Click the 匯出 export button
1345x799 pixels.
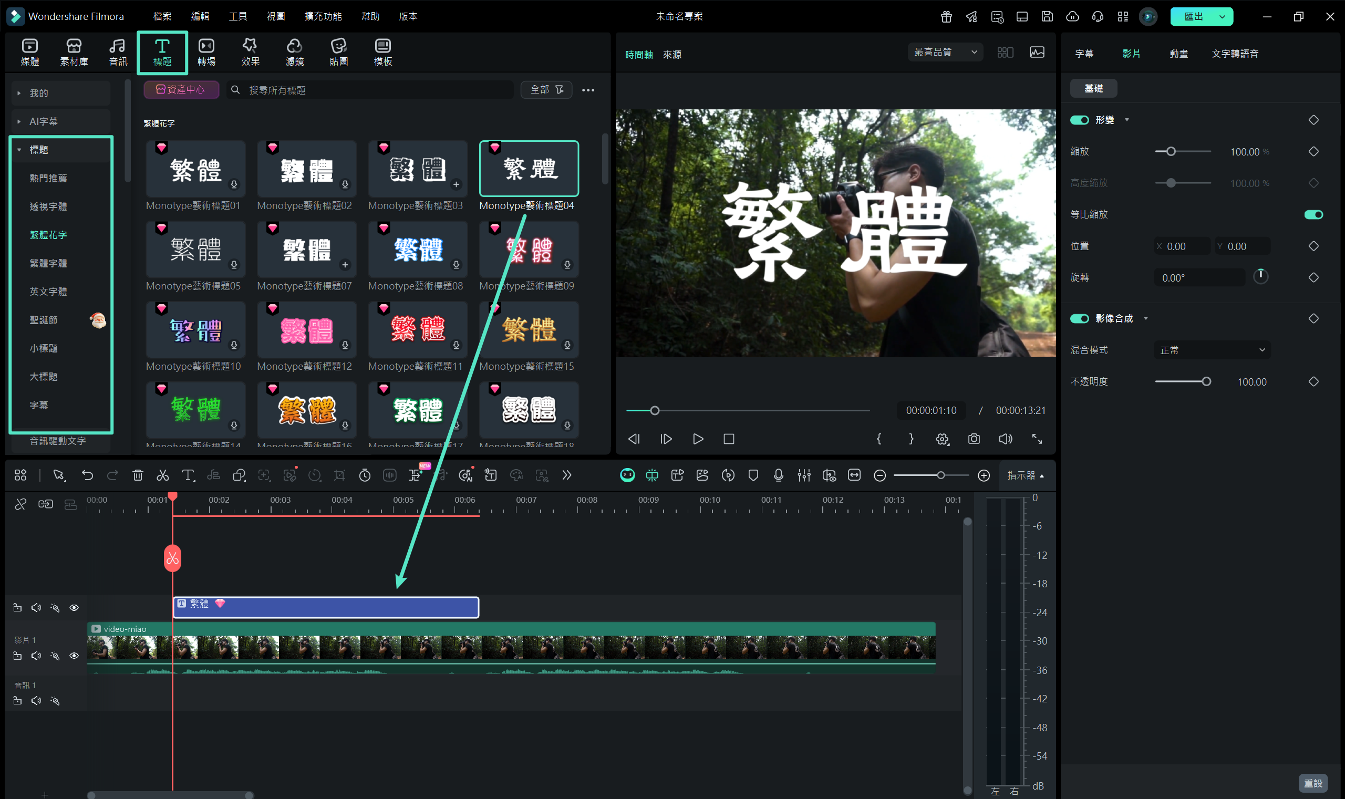[1194, 16]
